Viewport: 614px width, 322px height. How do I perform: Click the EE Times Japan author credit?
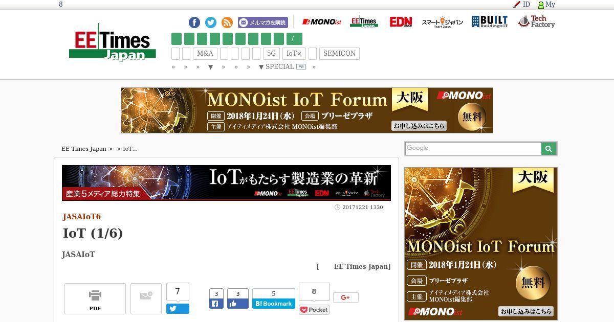tap(362, 266)
